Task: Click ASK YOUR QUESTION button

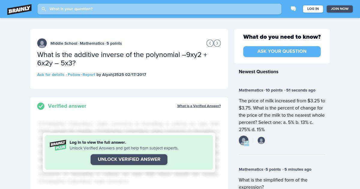Action: (x=282, y=51)
